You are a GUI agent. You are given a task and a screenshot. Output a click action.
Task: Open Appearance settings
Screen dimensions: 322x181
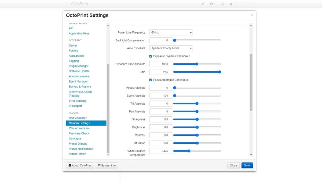pyautogui.click(x=76, y=56)
